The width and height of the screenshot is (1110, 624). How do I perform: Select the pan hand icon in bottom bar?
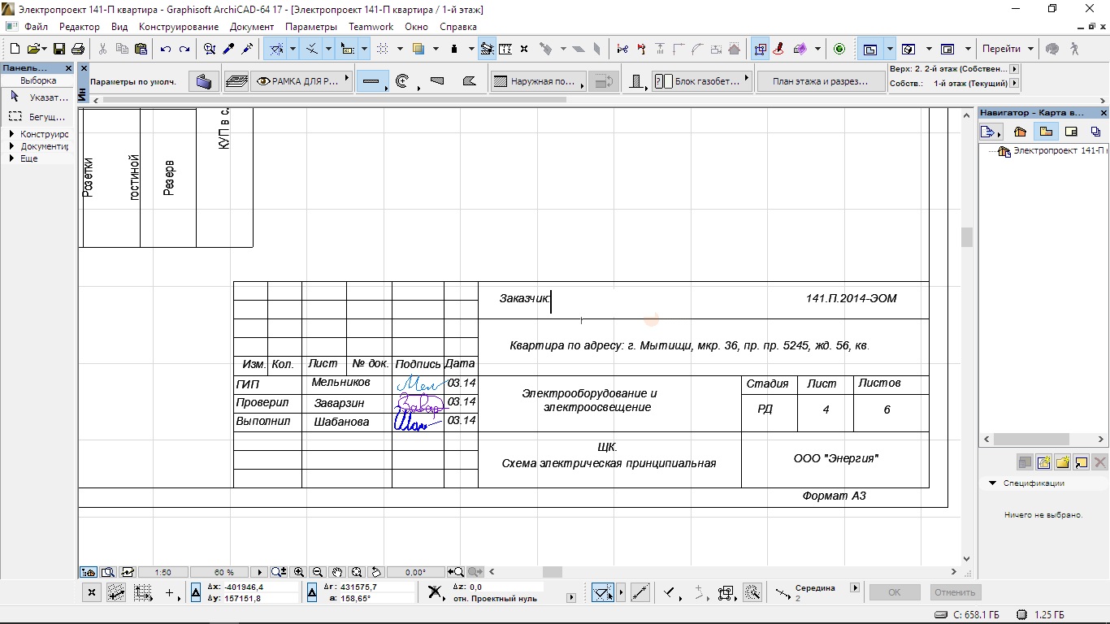point(337,572)
